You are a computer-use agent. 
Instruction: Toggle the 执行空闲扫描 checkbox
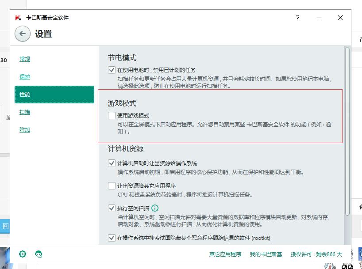click(x=112, y=208)
